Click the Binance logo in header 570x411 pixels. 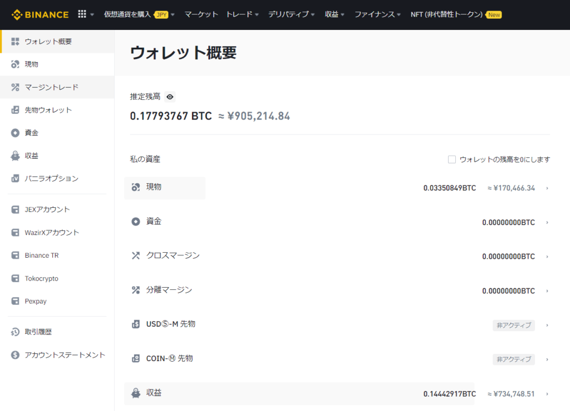(40, 14)
